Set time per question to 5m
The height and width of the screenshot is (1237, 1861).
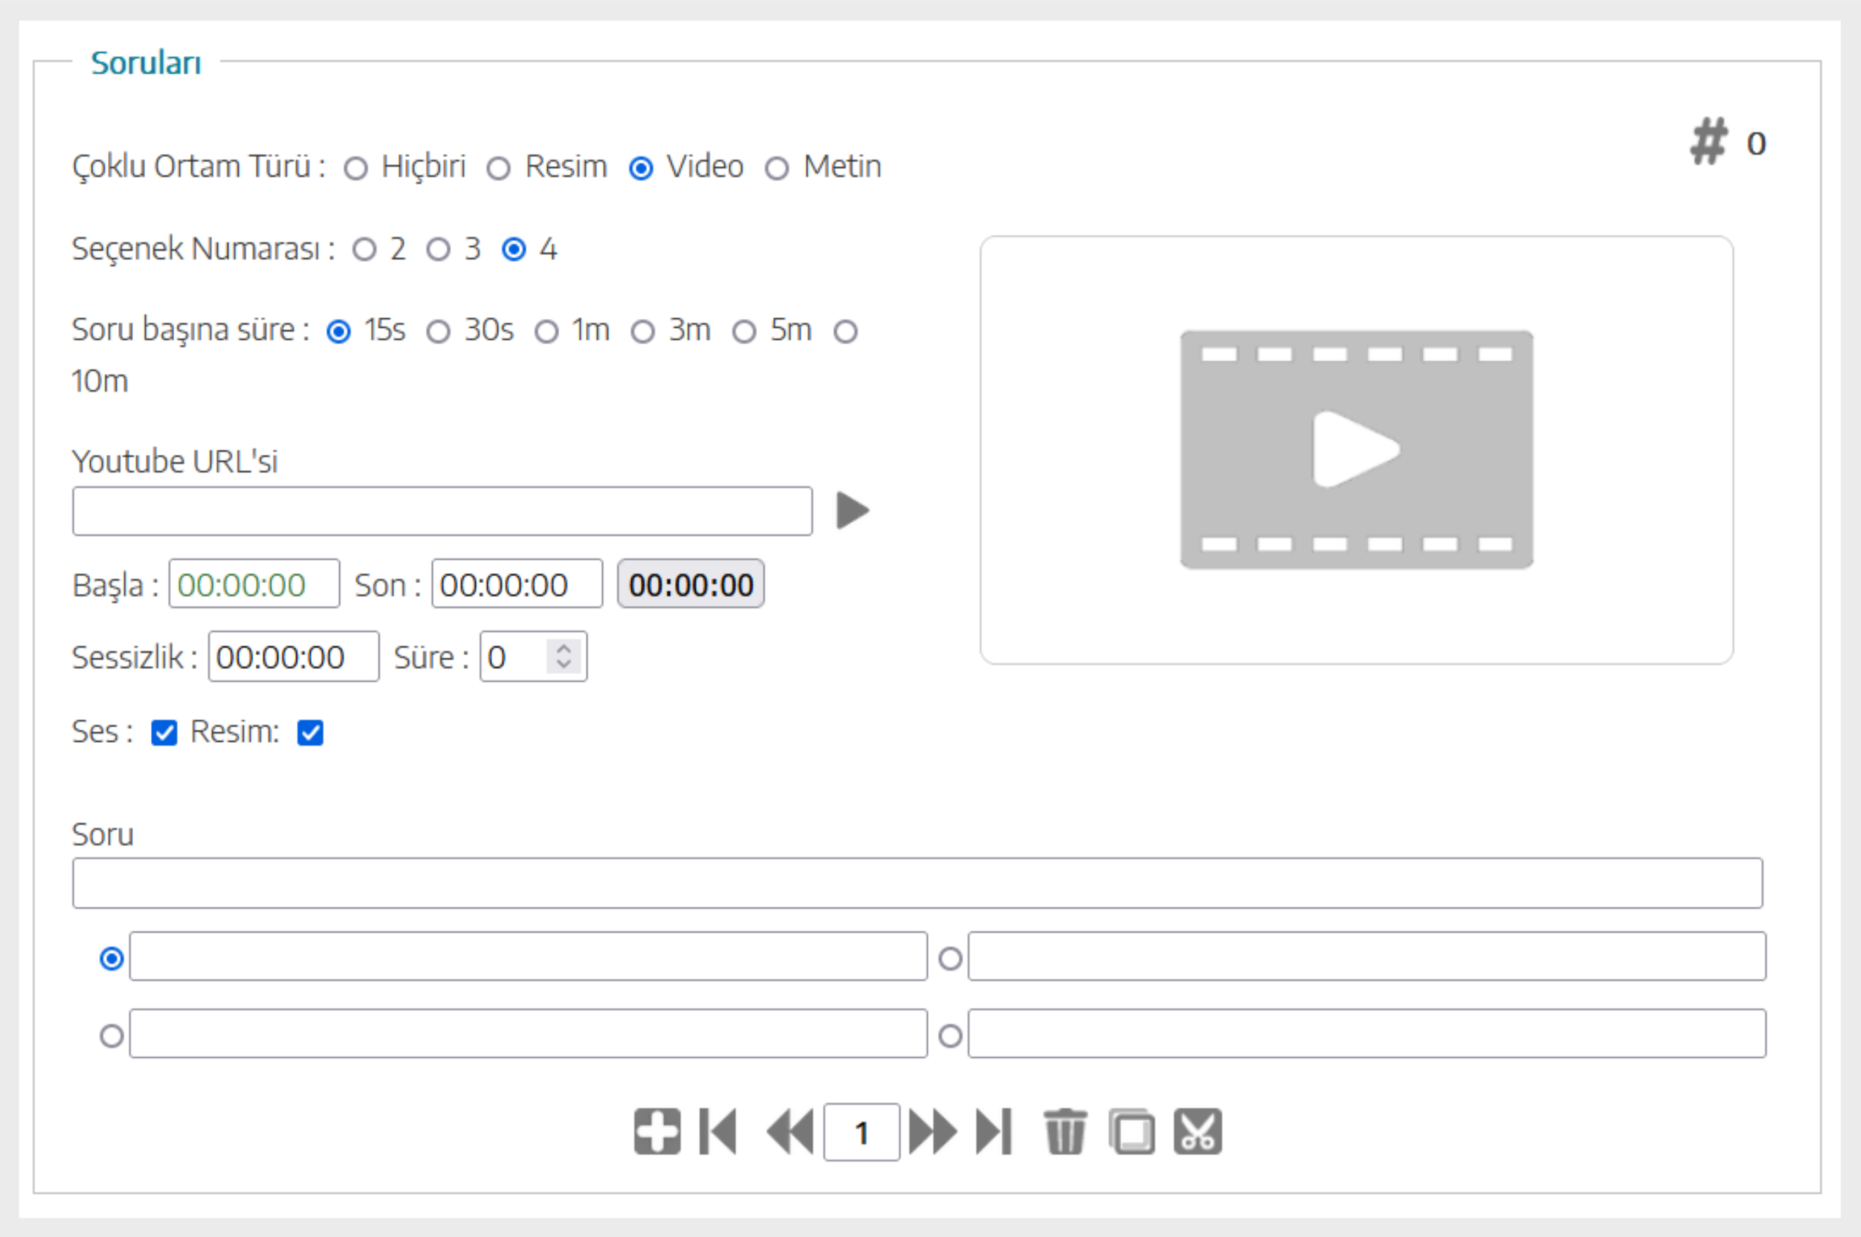tap(744, 332)
